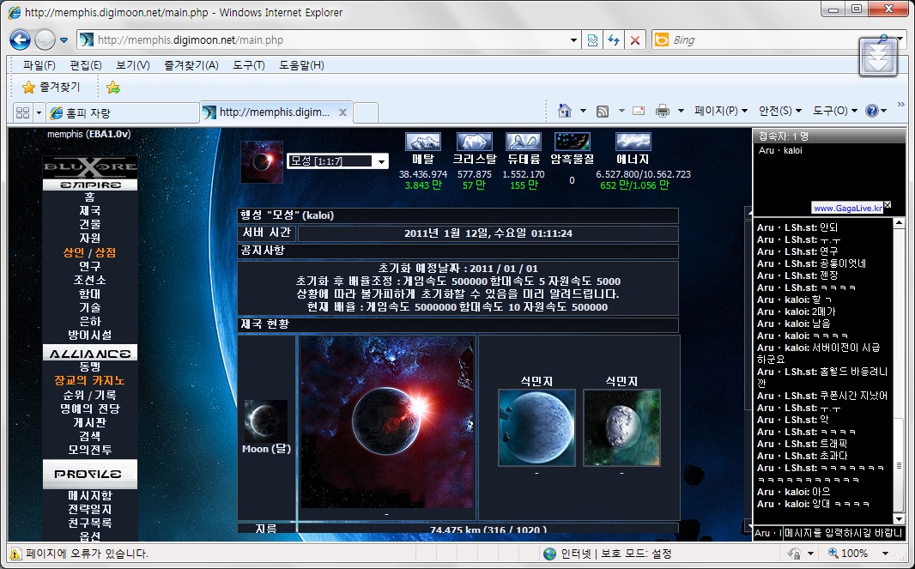The image size is (915, 569).
Task: Open 장교의 카지노 sidebar link
Action: 89,380
